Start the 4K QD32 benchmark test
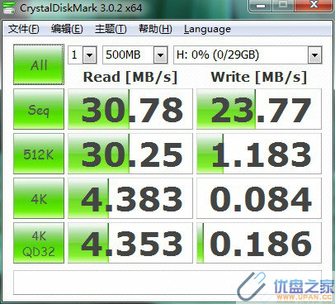This screenshot has width=335, height=304. (39, 243)
